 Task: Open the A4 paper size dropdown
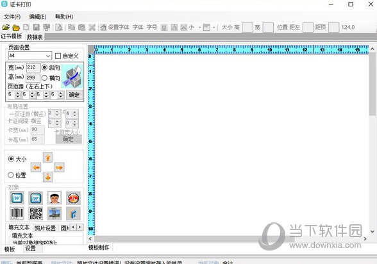click(x=30, y=56)
